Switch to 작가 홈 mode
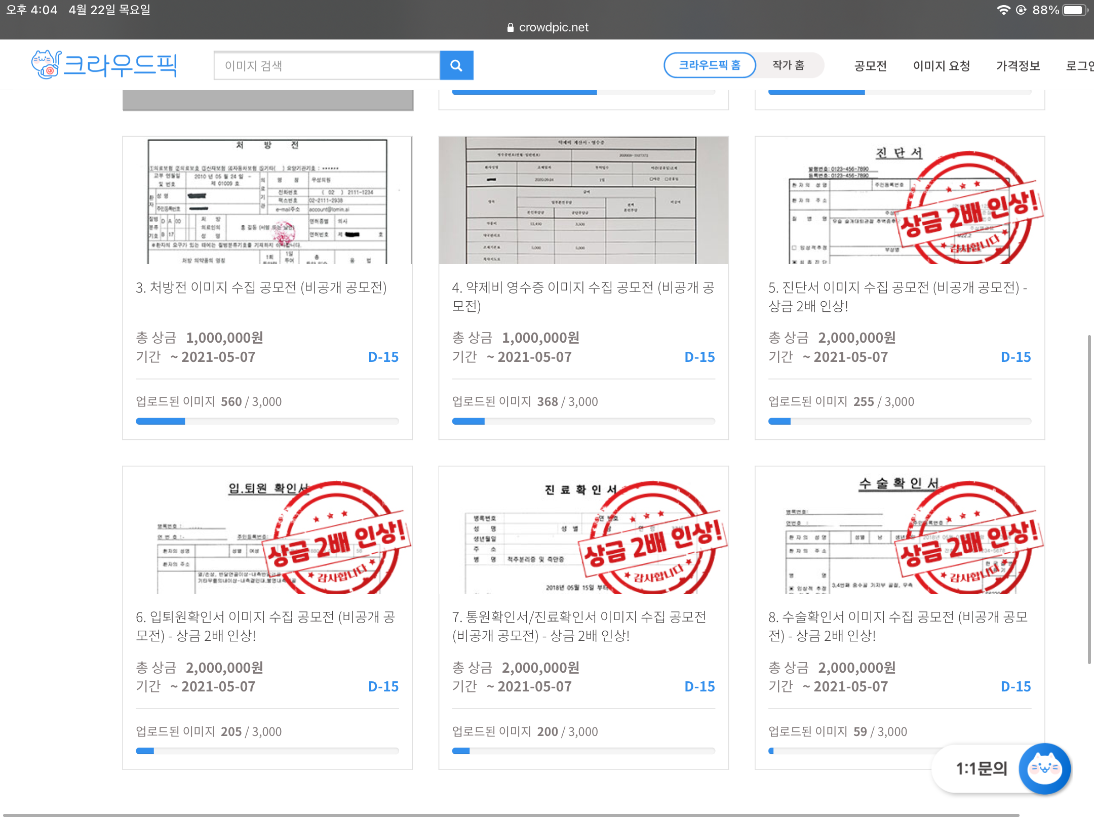The image size is (1094, 820). (788, 65)
